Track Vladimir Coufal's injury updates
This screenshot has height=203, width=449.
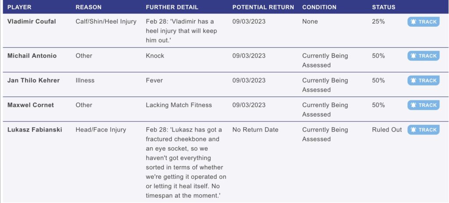[423, 22]
